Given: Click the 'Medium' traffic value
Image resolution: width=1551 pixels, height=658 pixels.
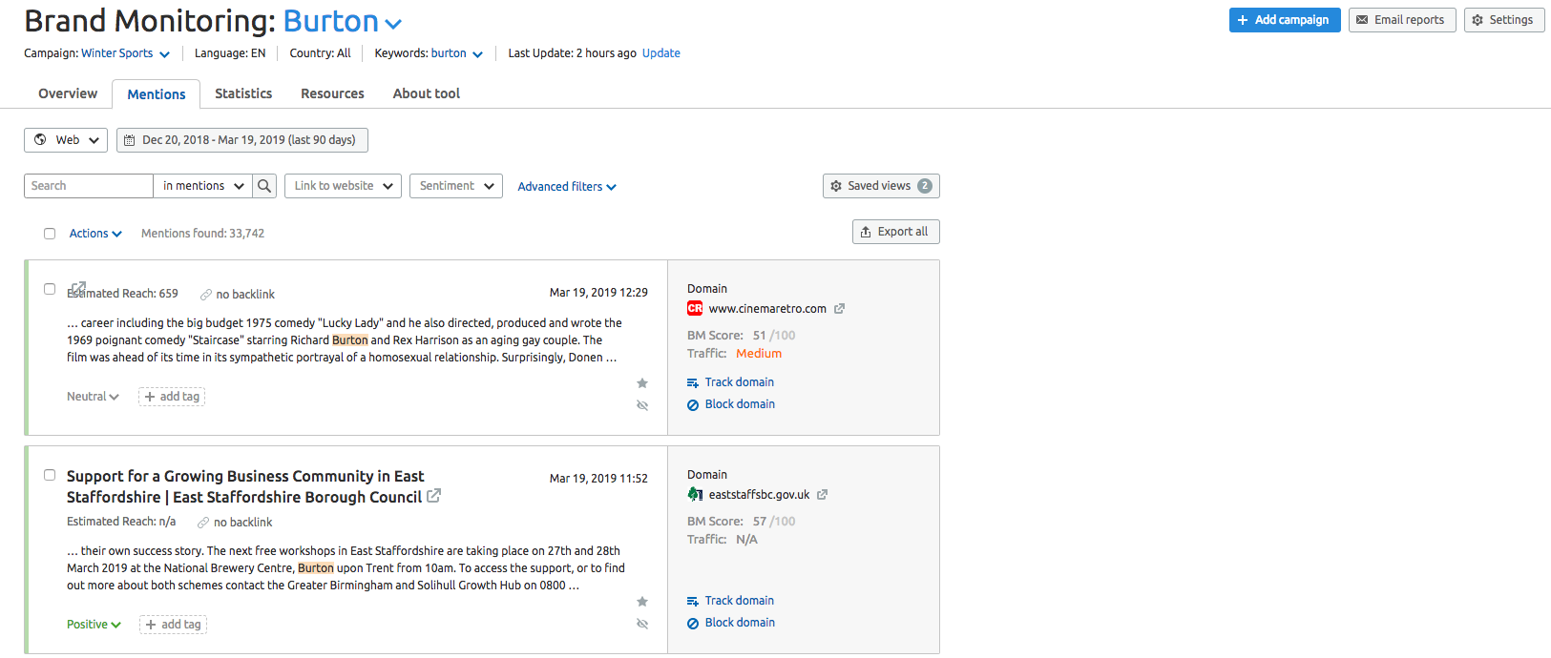Looking at the screenshot, I should point(759,354).
